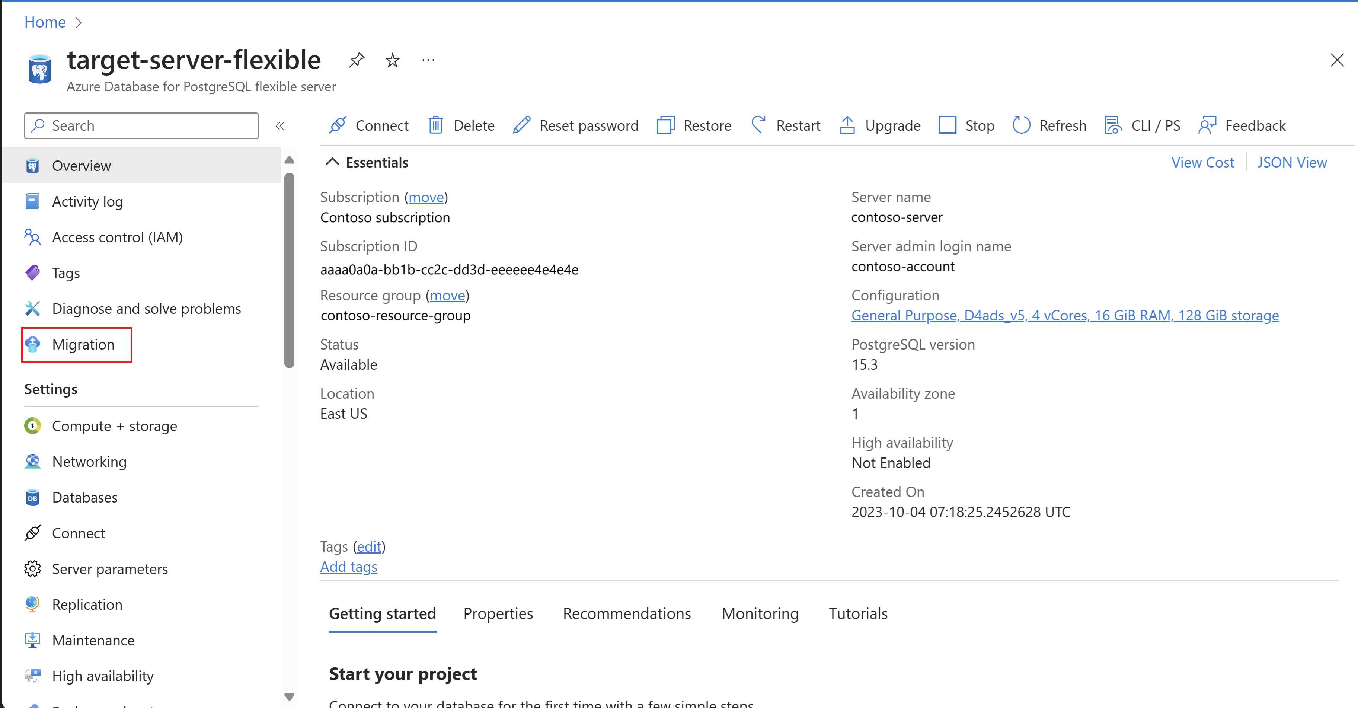1358x708 pixels.
Task: Refresh the overview page
Action: (x=1049, y=125)
